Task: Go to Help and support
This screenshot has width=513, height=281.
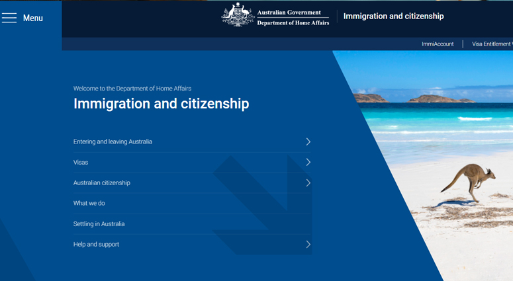Action: [x=96, y=244]
